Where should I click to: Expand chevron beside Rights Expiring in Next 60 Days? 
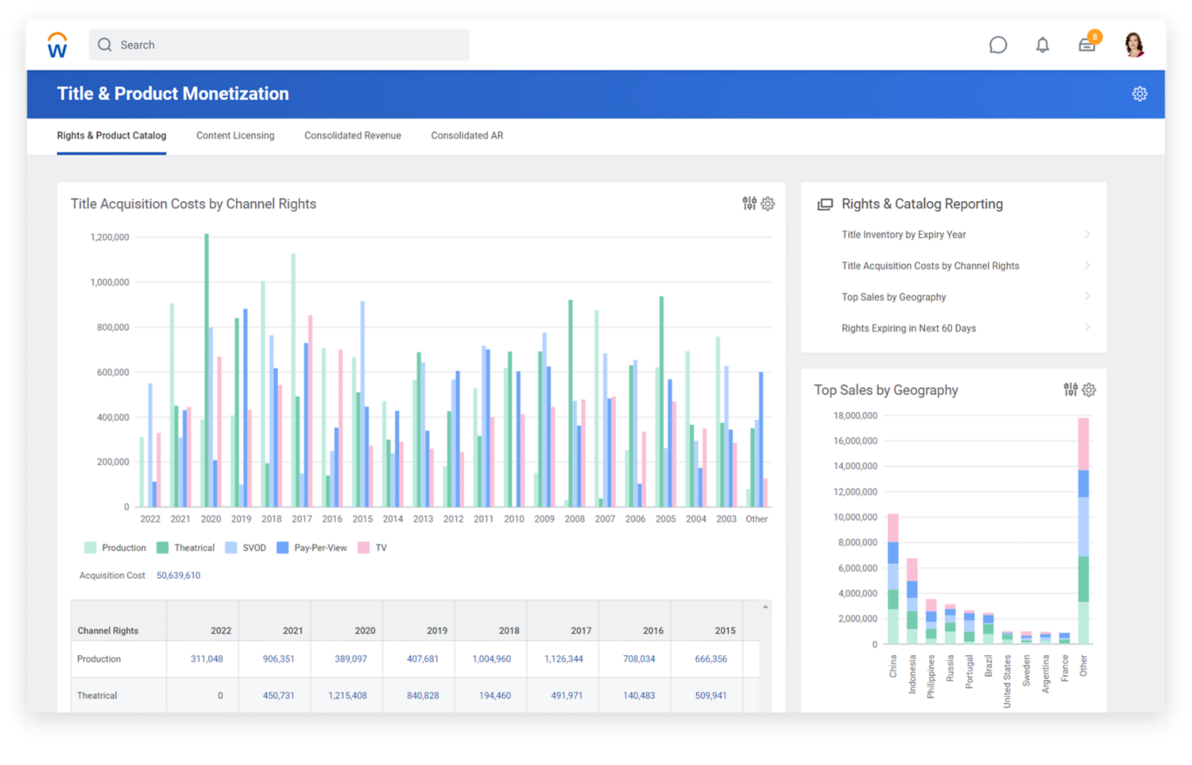pyautogui.click(x=1087, y=327)
